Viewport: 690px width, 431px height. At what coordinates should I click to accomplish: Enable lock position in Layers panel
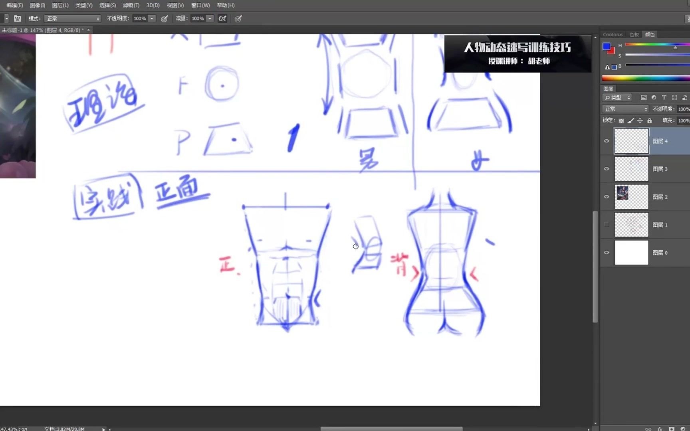coord(640,121)
